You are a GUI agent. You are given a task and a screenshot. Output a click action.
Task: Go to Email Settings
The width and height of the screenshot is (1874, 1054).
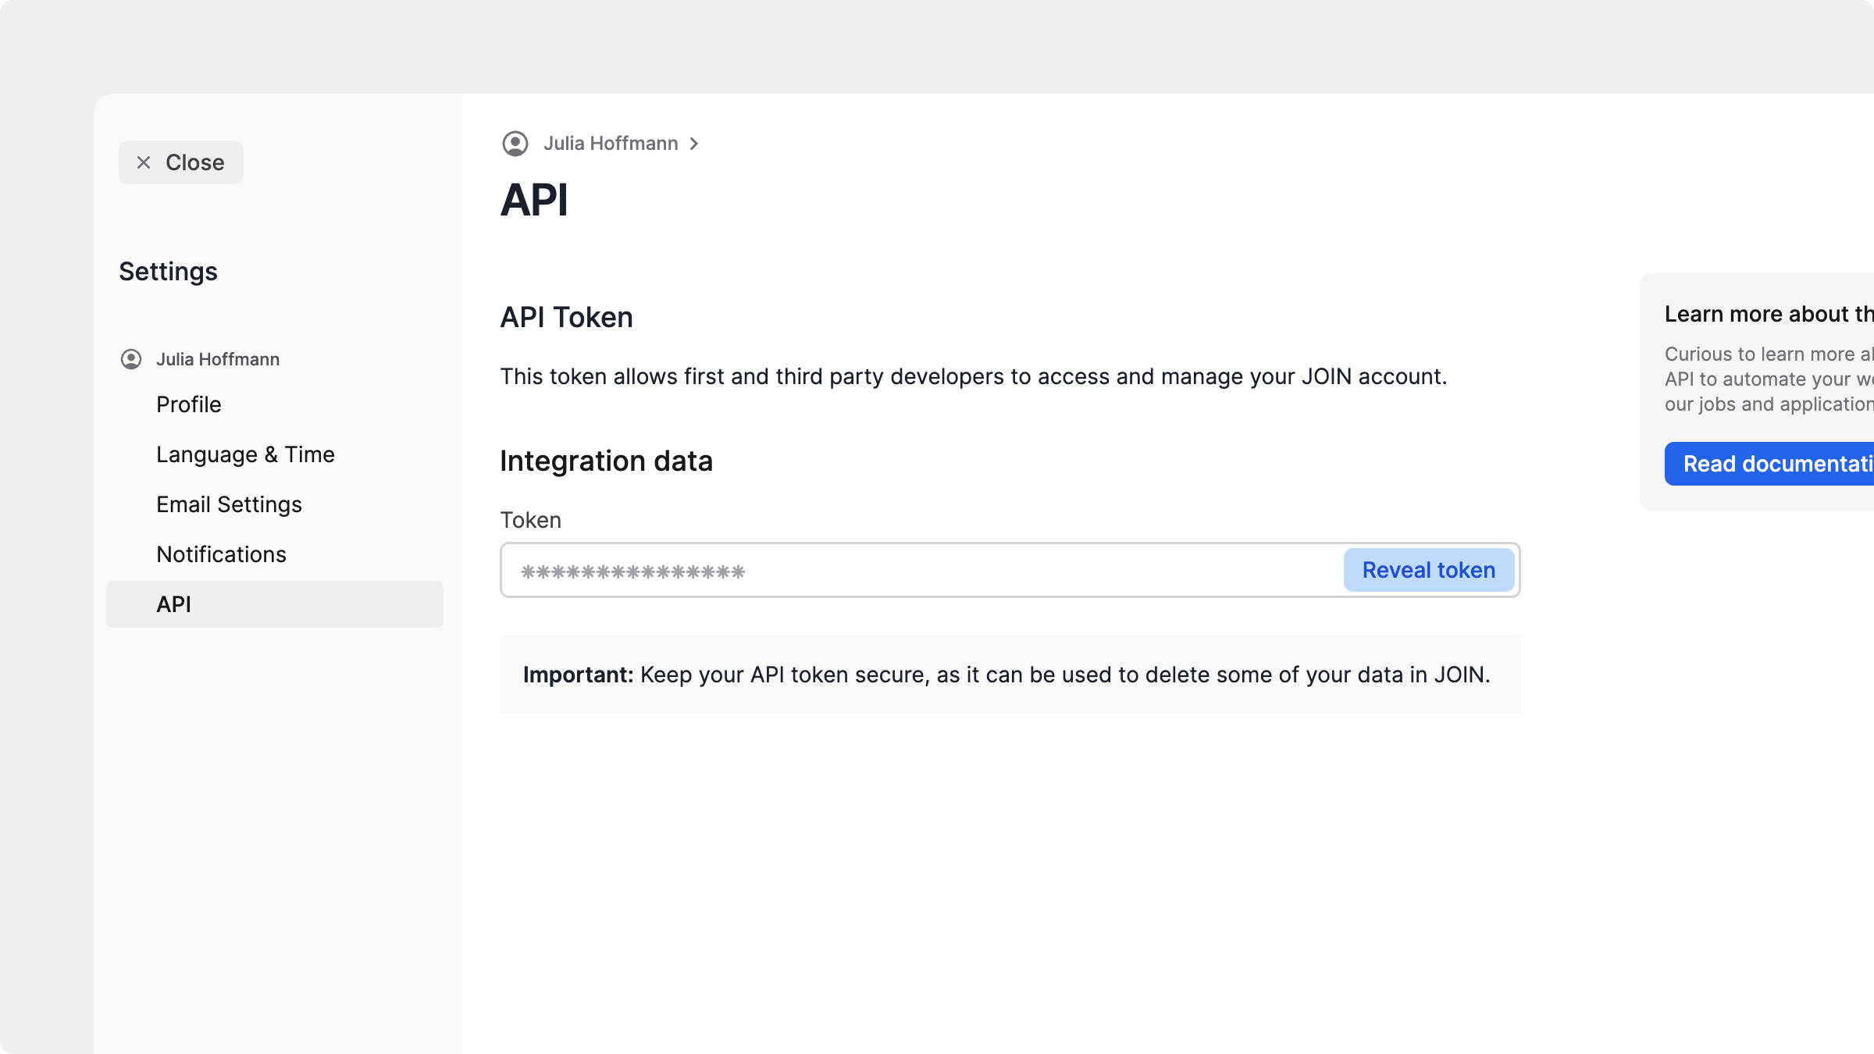pyautogui.click(x=229, y=504)
